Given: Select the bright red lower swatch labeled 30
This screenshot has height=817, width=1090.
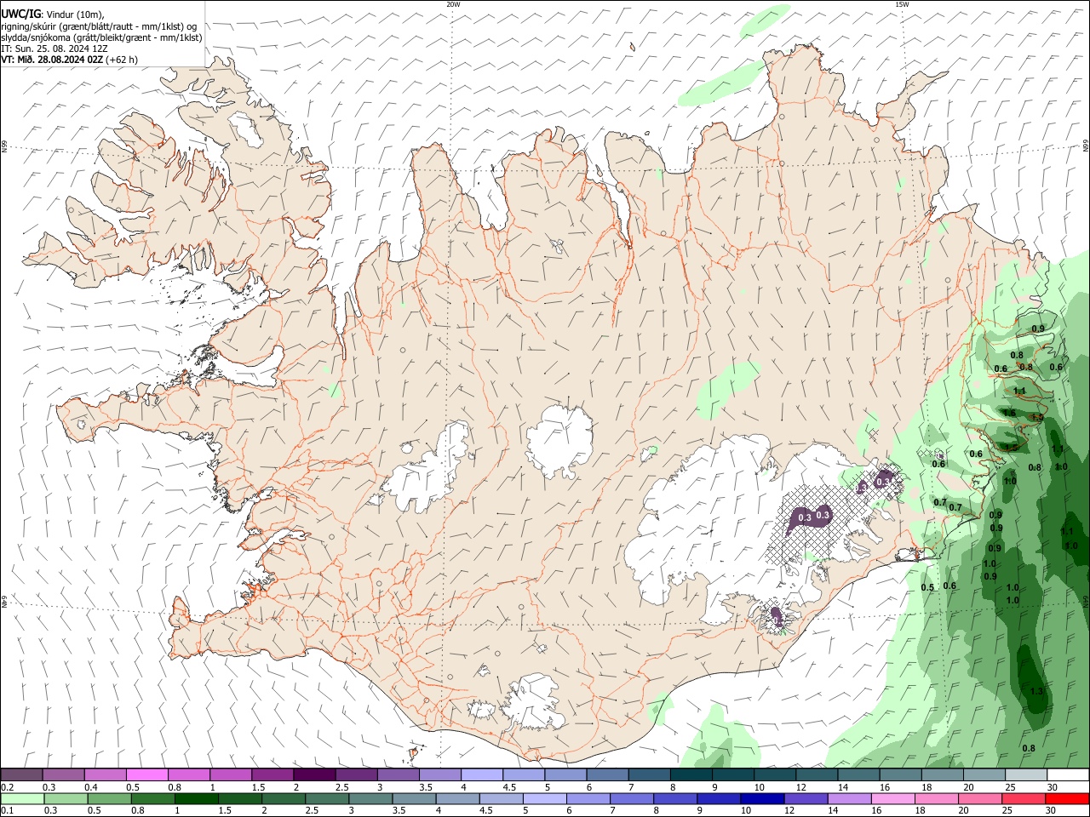Looking at the screenshot, I should 1067,798.
